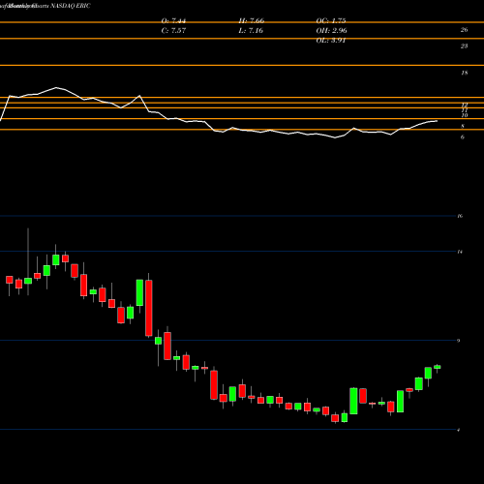
Task: Select the close value C: 7.57
Action: pos(173,31)
